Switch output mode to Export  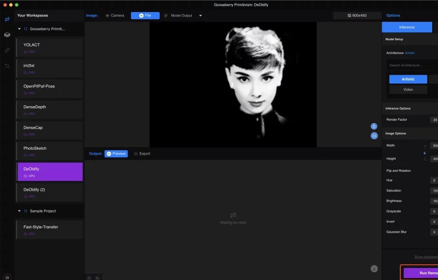(142, 154)
